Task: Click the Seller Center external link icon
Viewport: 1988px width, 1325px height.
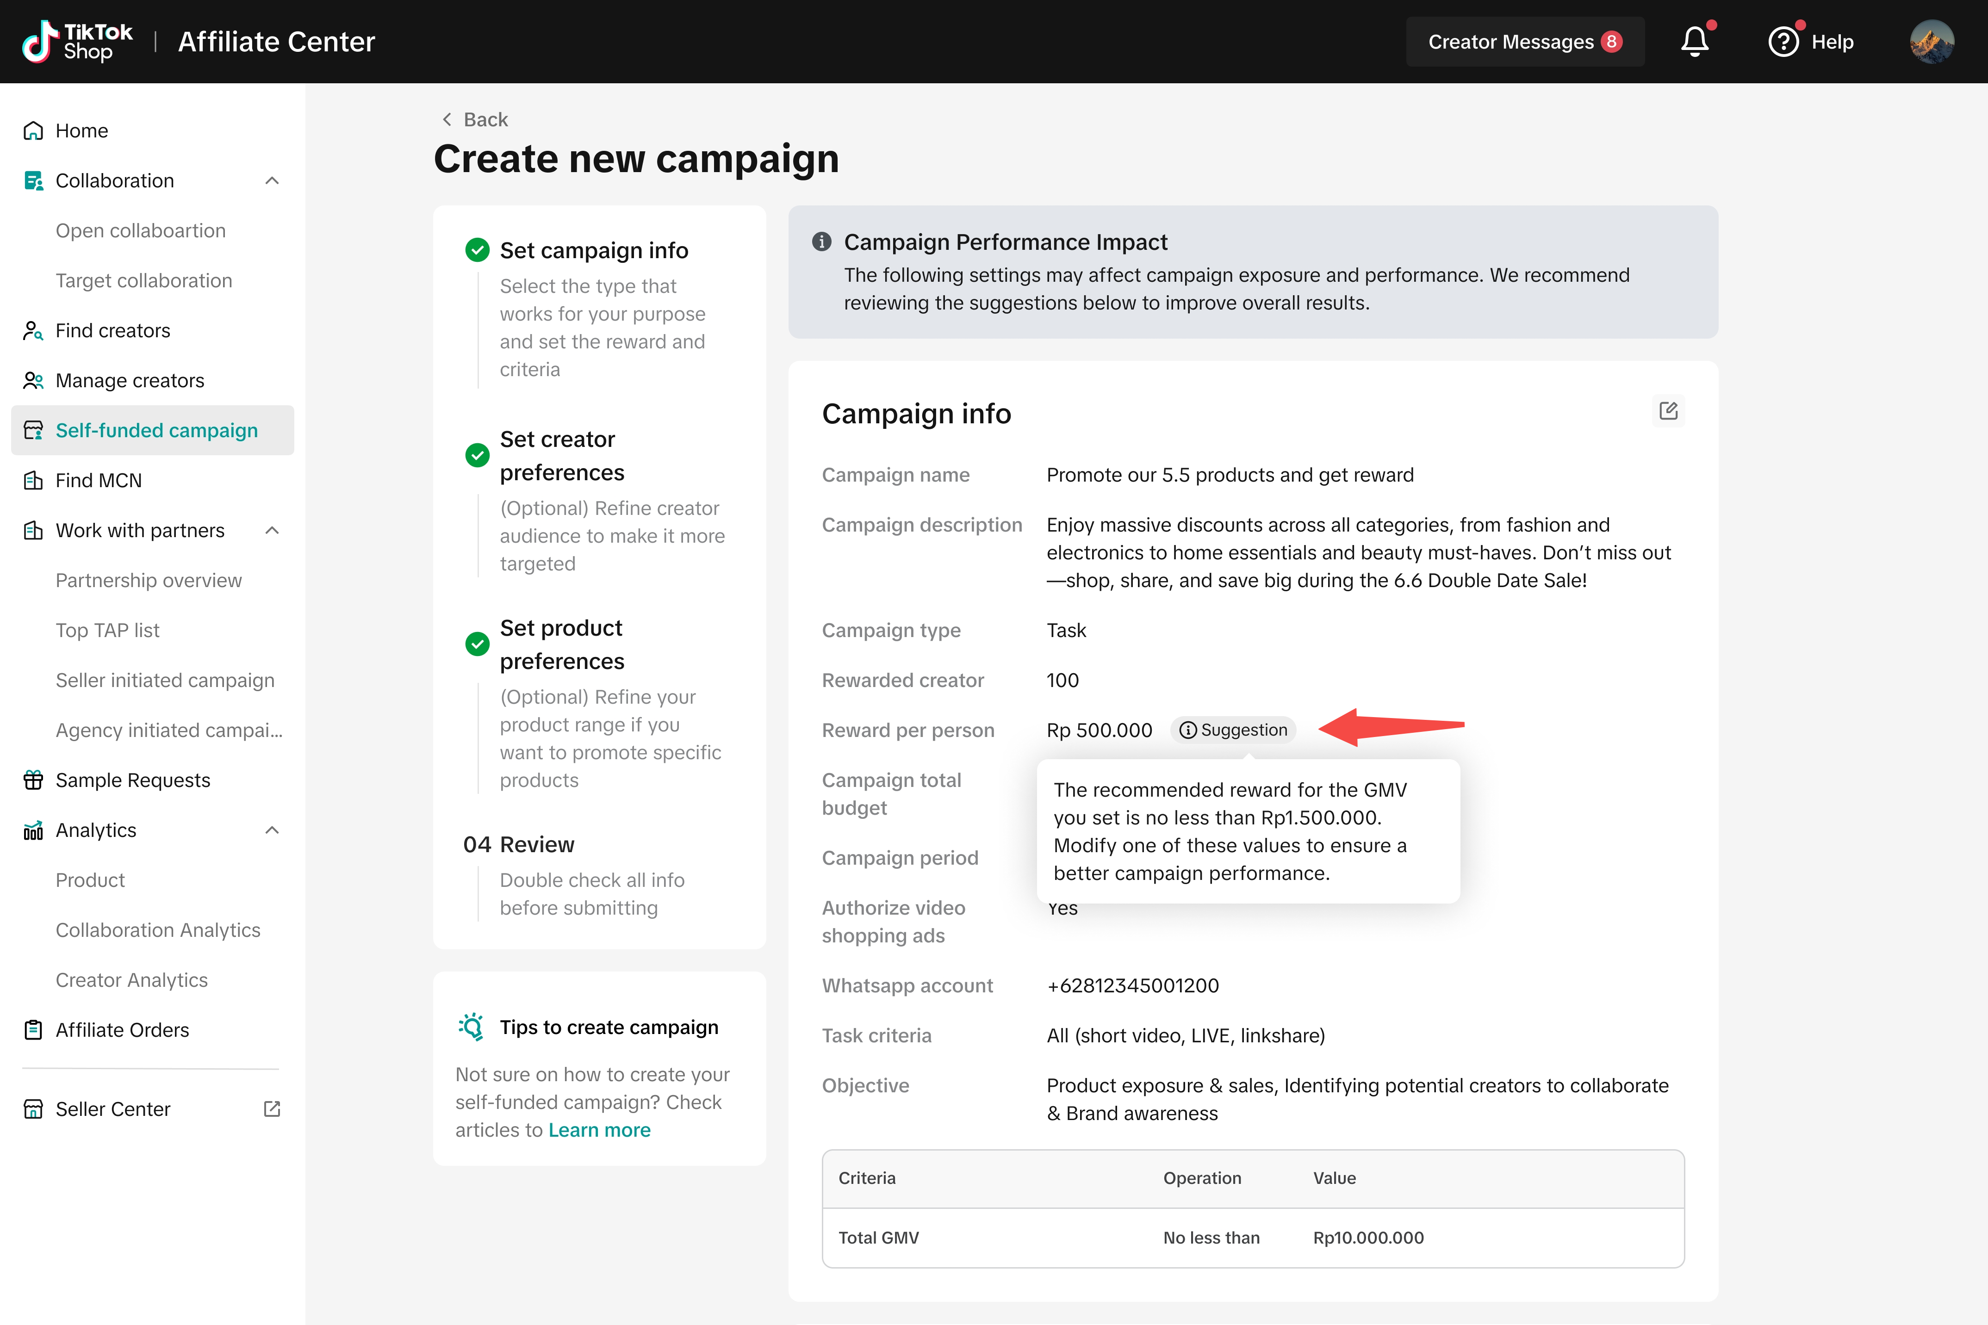Action: 272,1108
